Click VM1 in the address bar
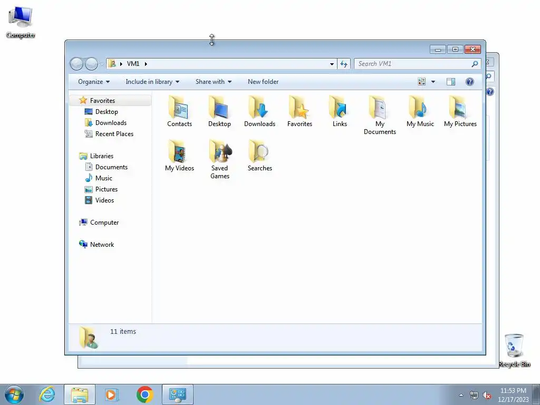Image resolution: width=540 pixels, height=405 pixels. pyautogui.click(x=133, y=64)
